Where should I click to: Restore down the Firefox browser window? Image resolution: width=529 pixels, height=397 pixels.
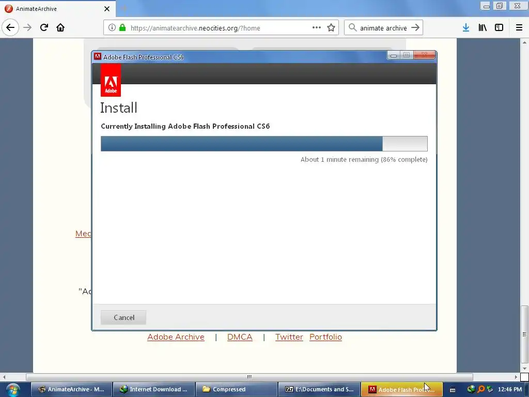click(500, 6)
